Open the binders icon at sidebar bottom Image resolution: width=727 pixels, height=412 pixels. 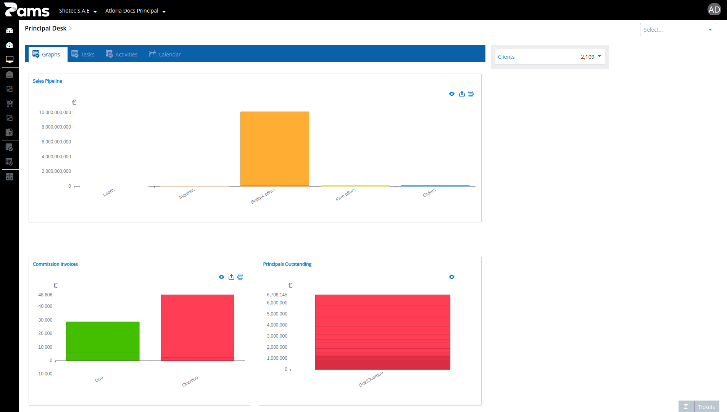pyautogui.click(x=10, y=177)
